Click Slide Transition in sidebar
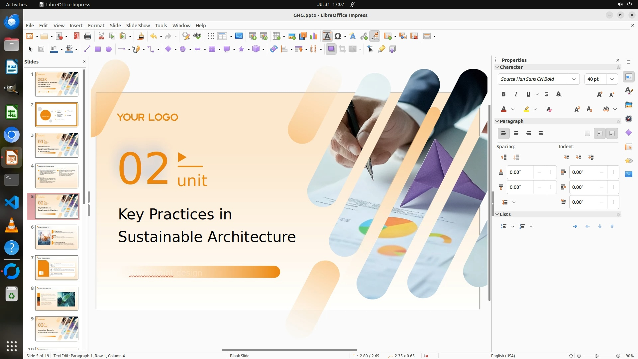The image size is (638, 359). click(x=629, y=147)
